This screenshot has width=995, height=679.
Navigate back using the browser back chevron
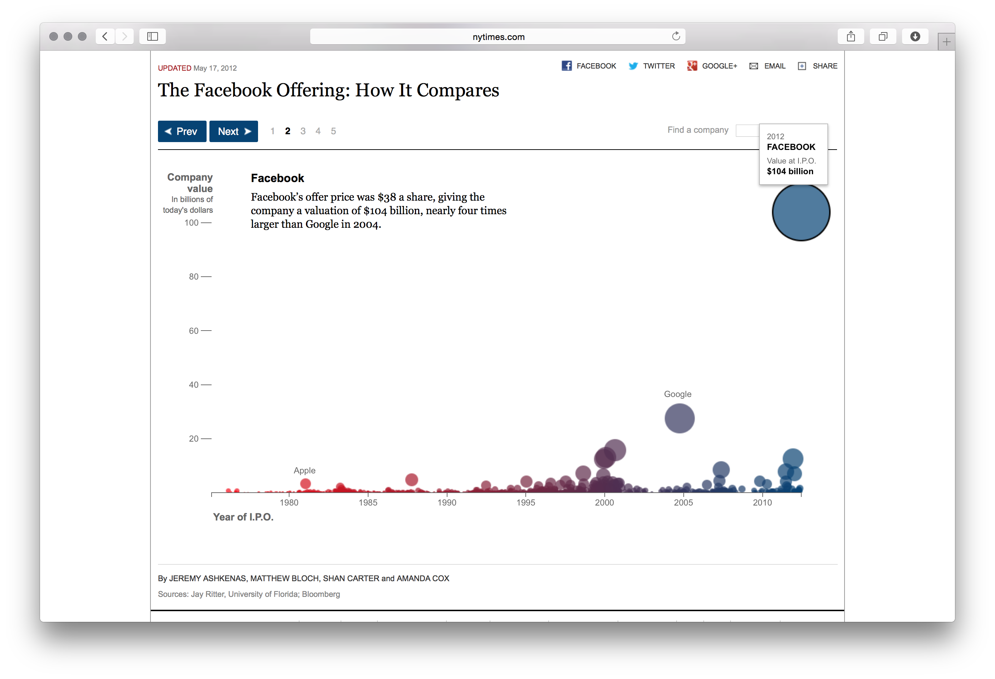[x=105, y=36]
